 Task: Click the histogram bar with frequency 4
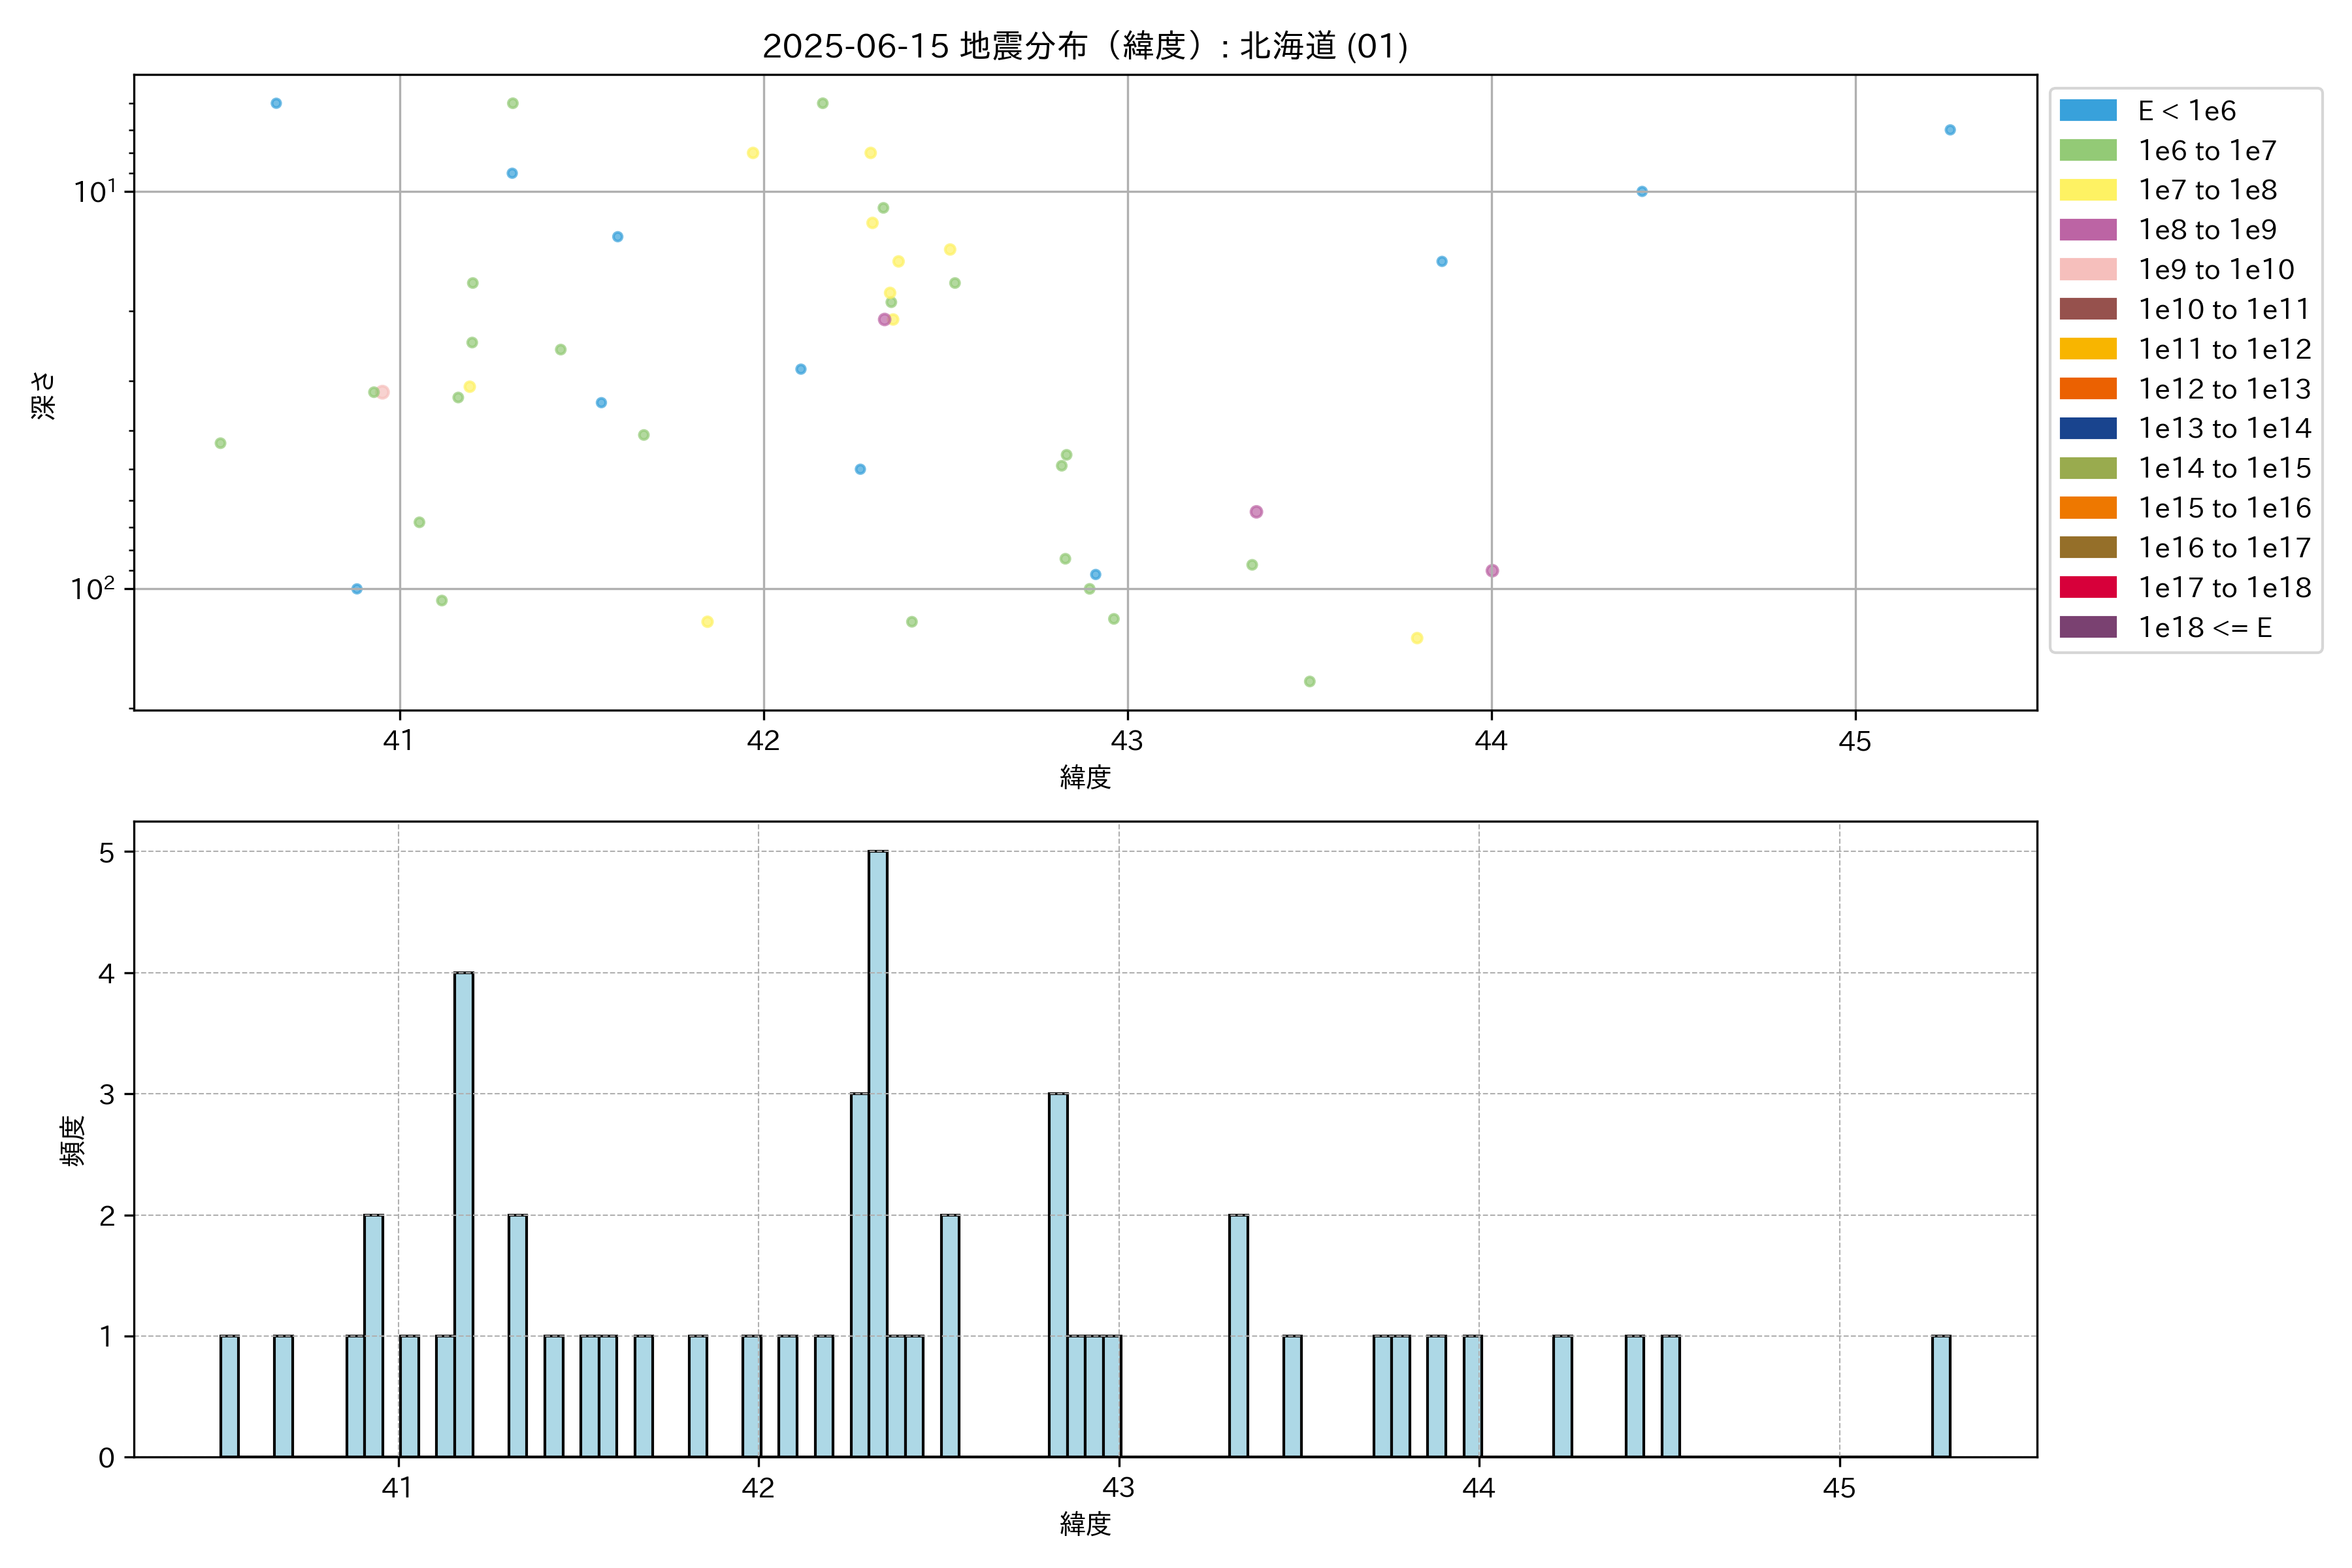pos(463,1214)
